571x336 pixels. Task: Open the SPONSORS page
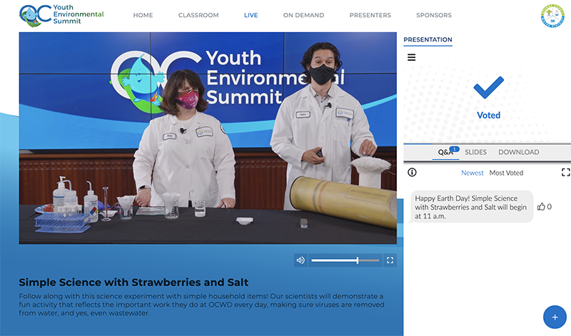click(434, 15)
